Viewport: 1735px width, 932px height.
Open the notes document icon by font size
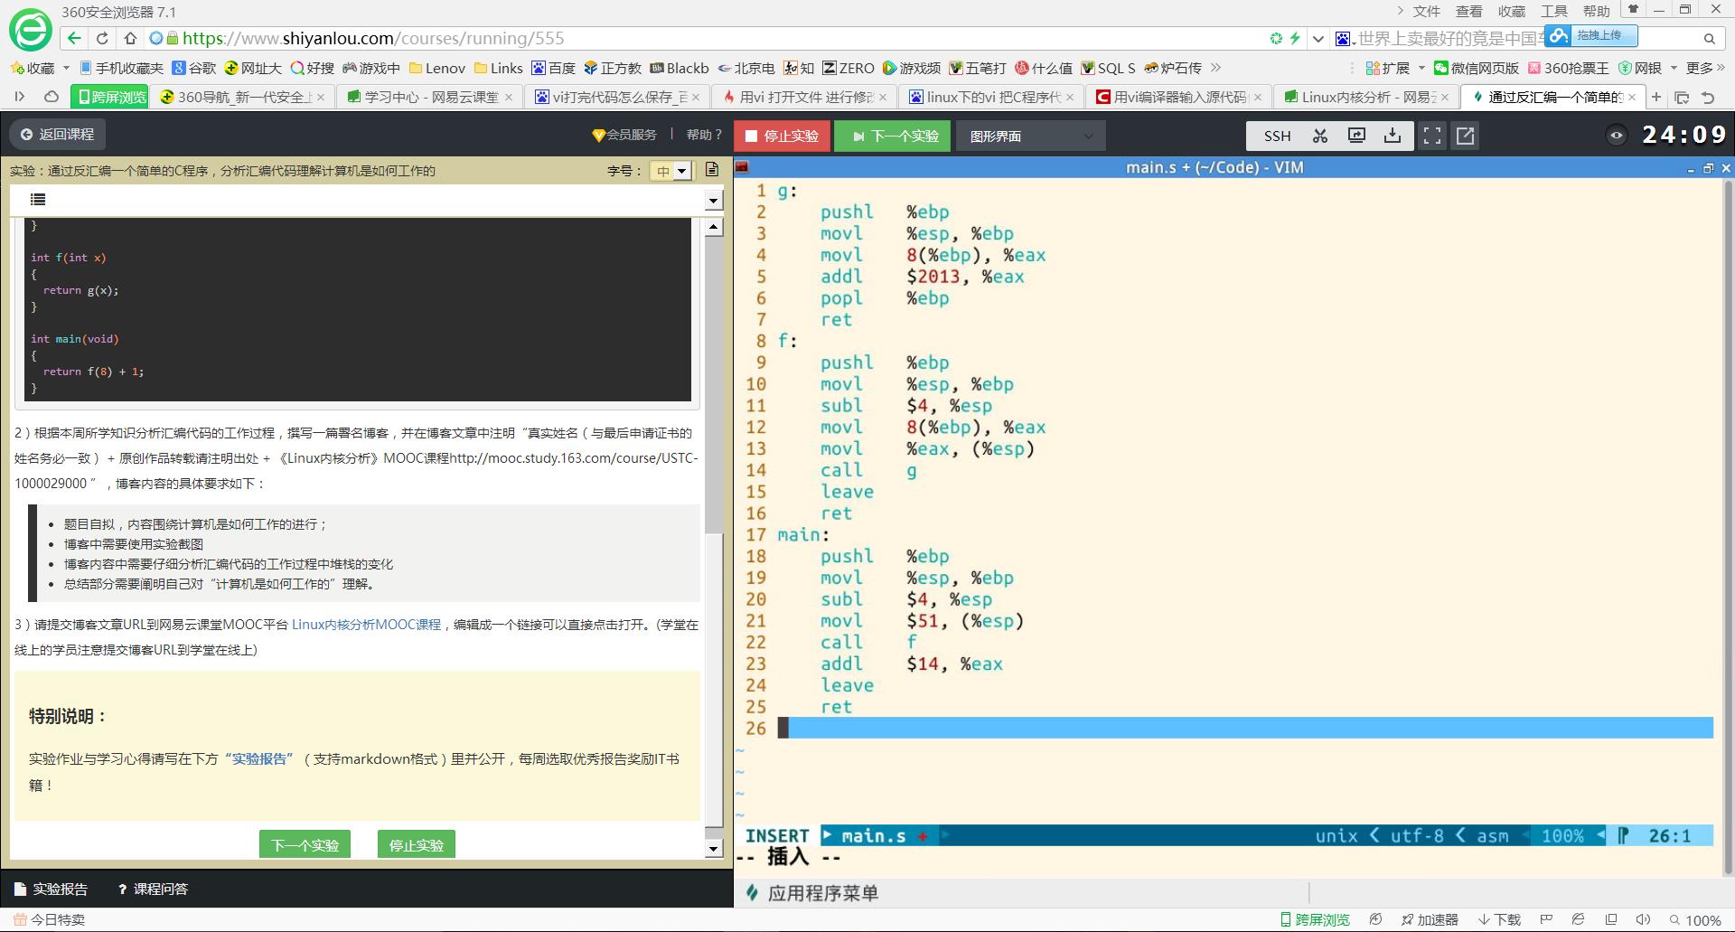coord(712,169)
